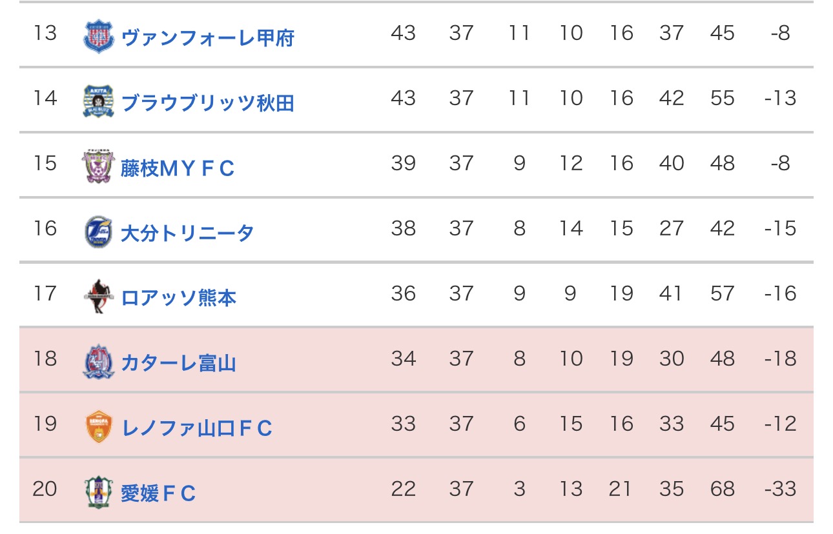Open the カターレ富山 team link
The image size is (833, 534).
[x=178, y=363]
